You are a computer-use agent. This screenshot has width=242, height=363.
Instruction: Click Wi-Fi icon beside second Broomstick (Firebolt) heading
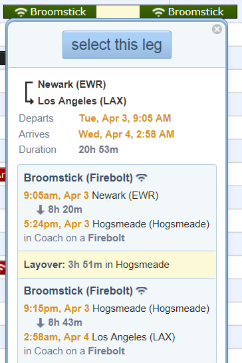click(x=142, y=291)
